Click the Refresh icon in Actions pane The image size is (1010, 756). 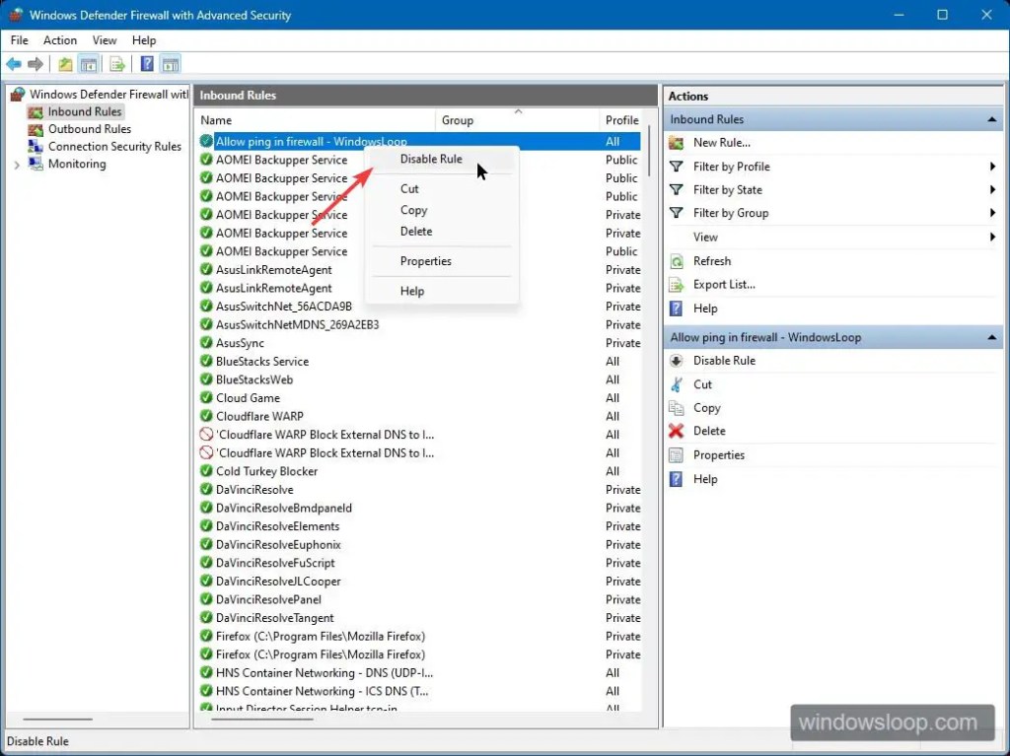coord(676,261)
